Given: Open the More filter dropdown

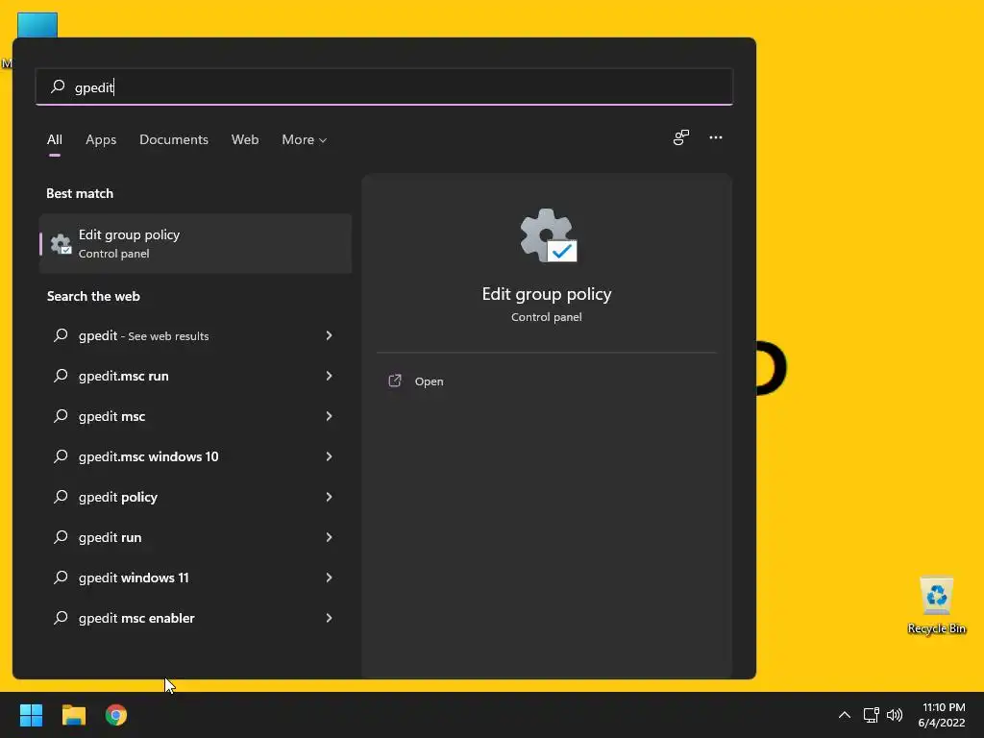Looking at the screenshot, I should [305, 139].
